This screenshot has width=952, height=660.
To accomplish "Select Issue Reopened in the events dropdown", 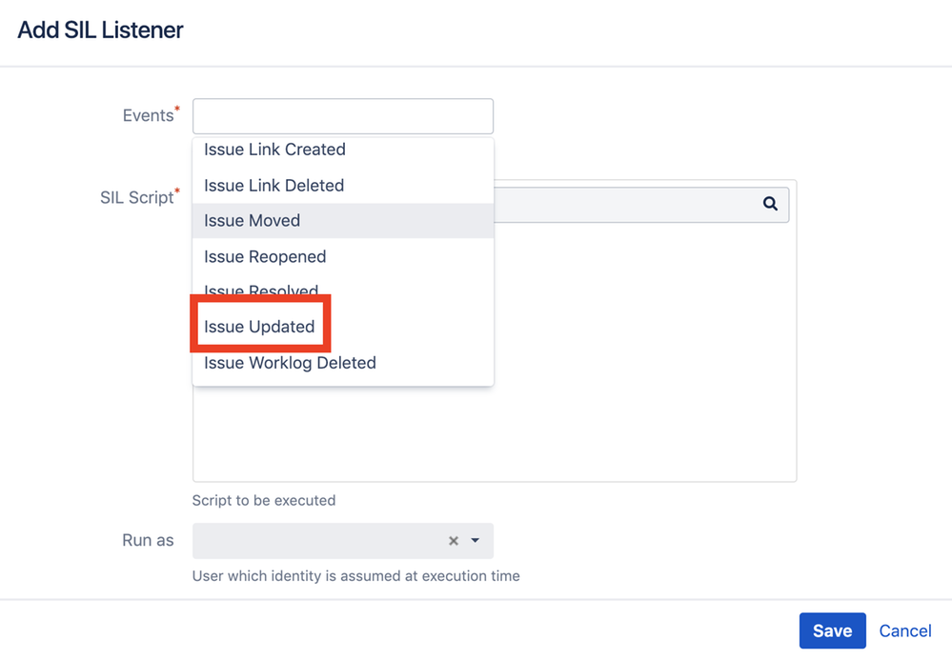I will pyautogui.click(x=265, y=257).
